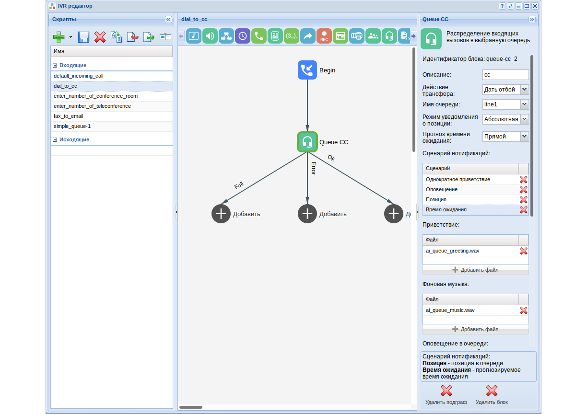
Task: Click the Описание text field containing cc
Action: (x=505, y=74)
